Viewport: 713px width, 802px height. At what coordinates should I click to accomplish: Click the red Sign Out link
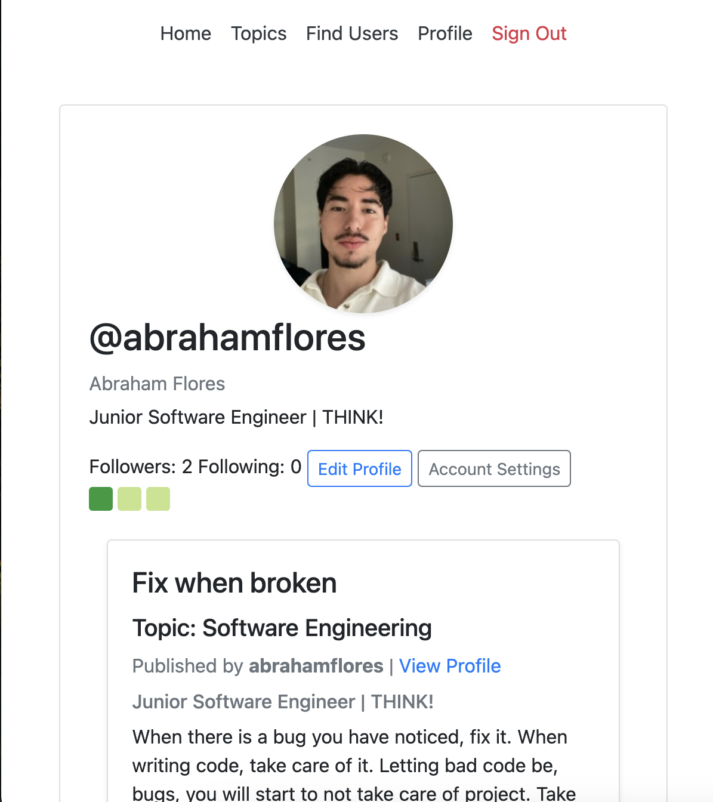point(529,33)
